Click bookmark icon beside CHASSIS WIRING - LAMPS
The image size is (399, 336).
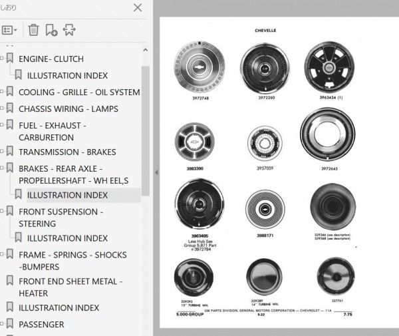coord(10,108)
